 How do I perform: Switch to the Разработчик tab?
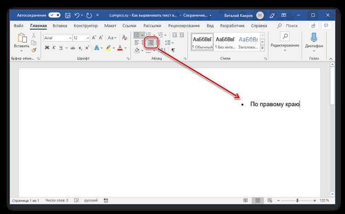tap(232, 25)
